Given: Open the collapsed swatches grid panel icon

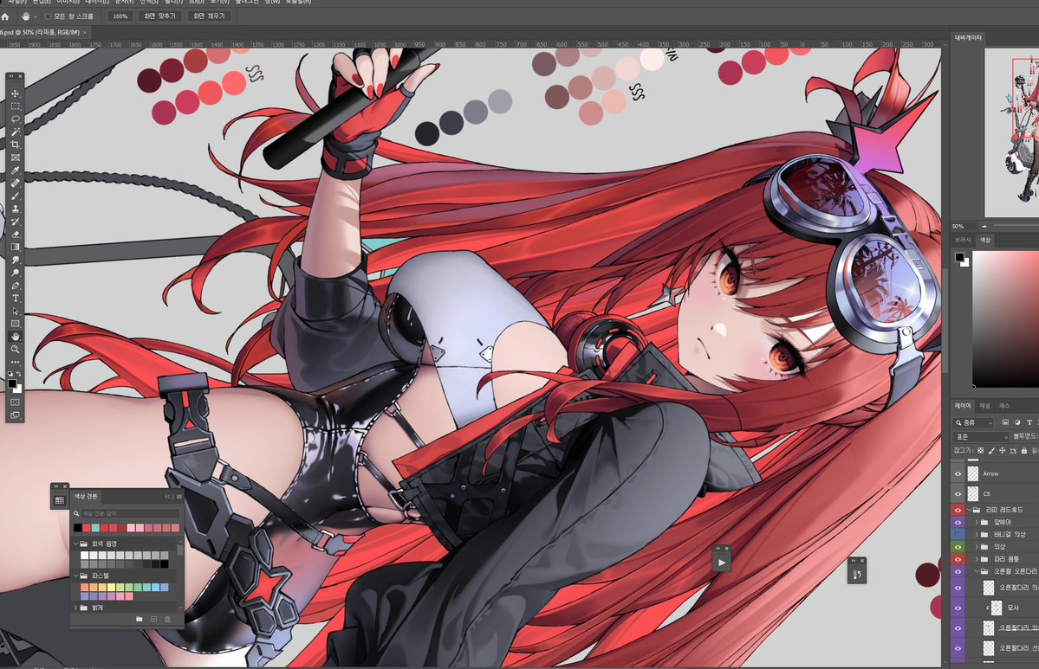Looking at the screenshot, I should pyautogui.click(x=60, y=501).
